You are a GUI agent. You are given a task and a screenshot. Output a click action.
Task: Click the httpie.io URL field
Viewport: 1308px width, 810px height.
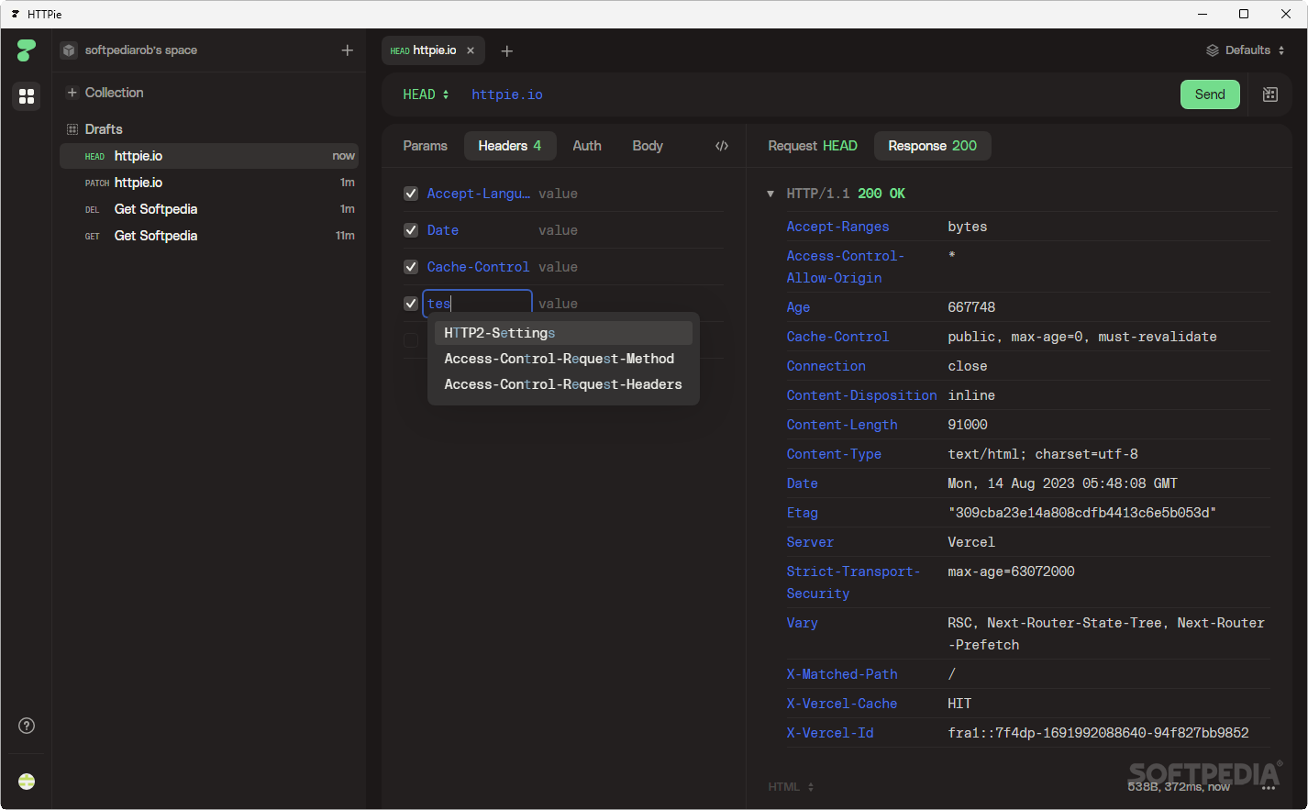(507, 94)
